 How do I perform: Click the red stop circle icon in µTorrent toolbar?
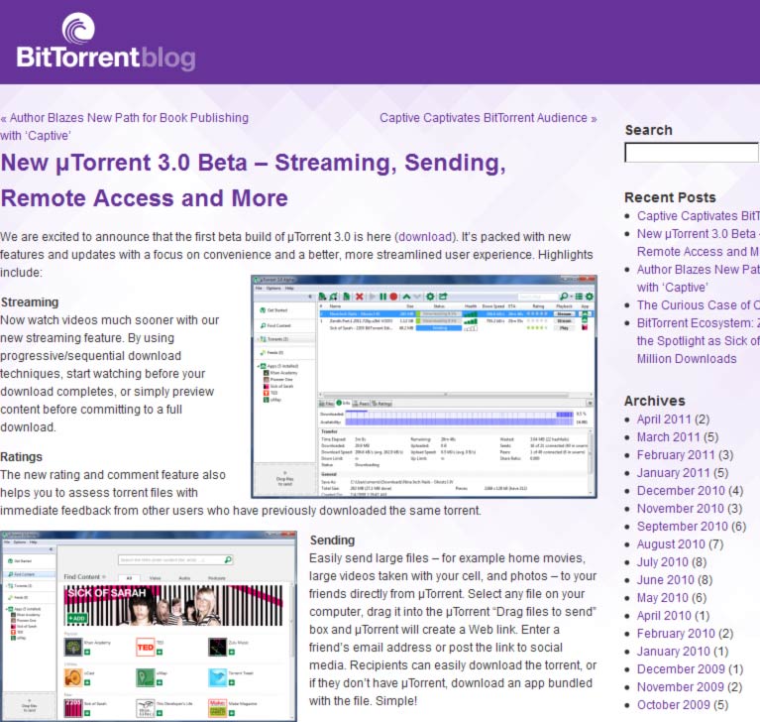click(x=393, y=297)
